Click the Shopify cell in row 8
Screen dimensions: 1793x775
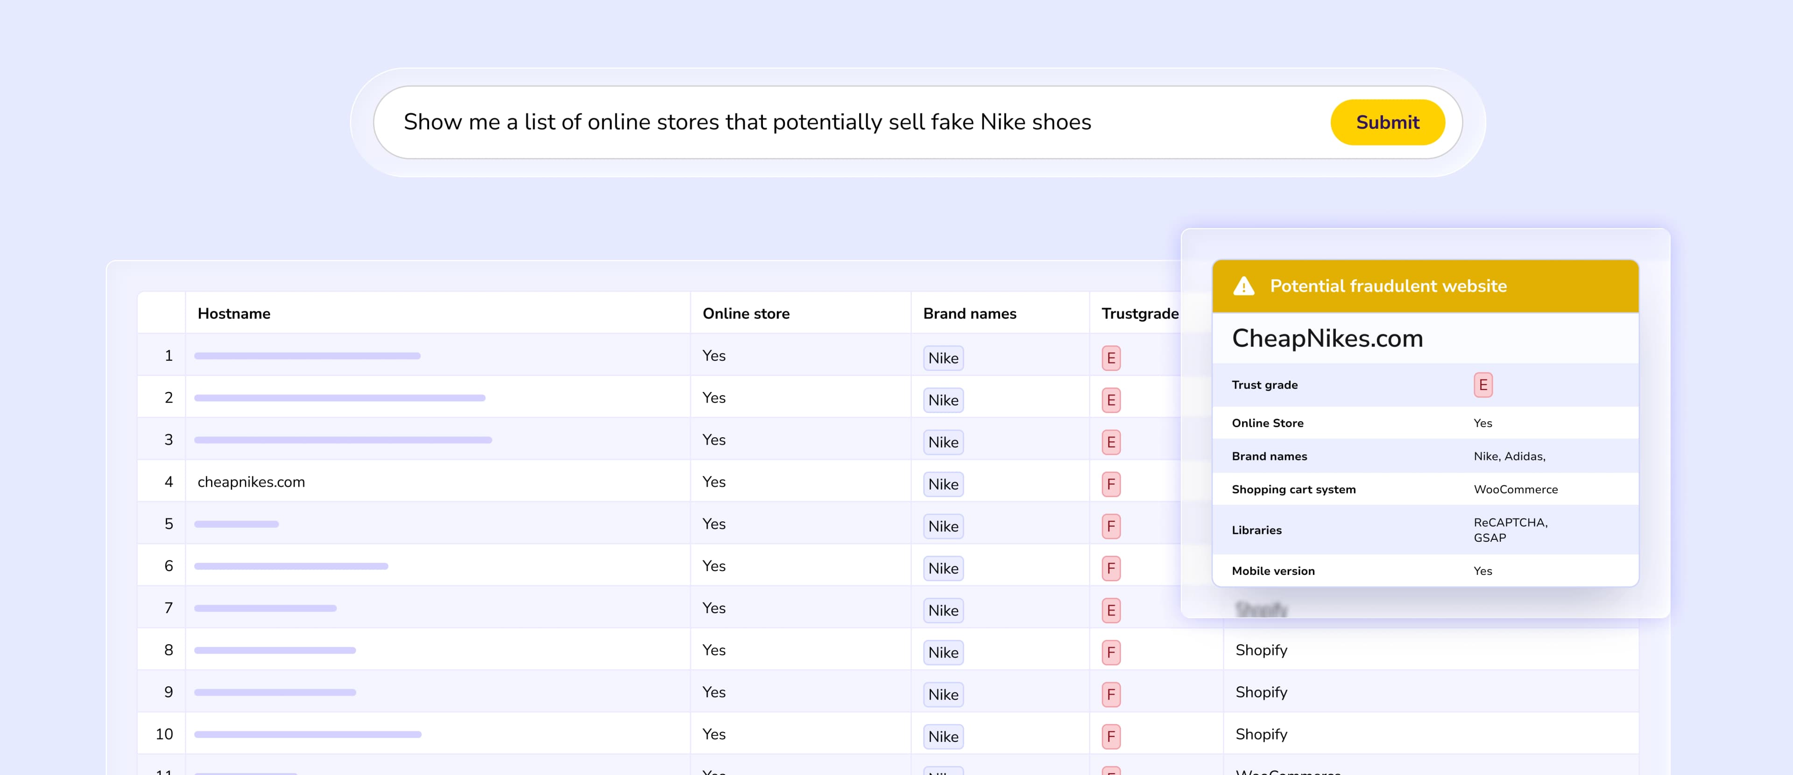click(1261, 650)
